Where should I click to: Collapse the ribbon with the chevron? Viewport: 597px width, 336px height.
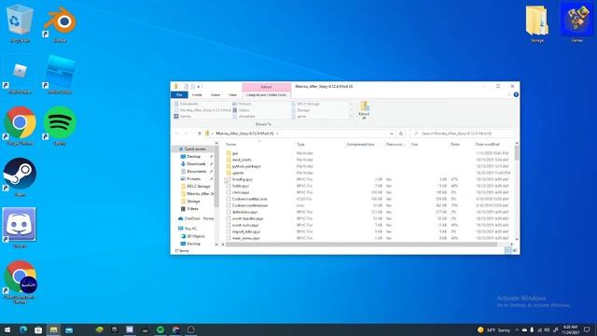(x=510, y=95)
